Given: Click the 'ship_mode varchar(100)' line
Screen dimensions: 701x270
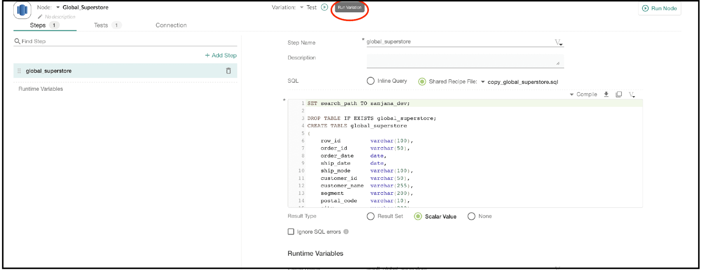Looking at the screenshot, I should coord(367,171).
